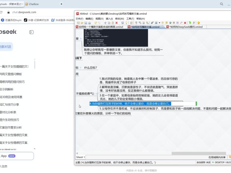Collapse the DeepSeek sidebar
The image size is (231, 173).
coord(31,32)
